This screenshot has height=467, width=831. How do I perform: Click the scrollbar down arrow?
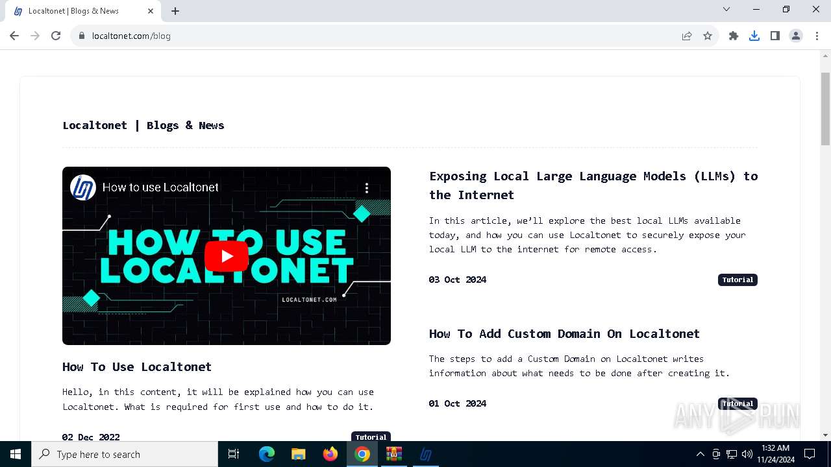coord(825,435)
